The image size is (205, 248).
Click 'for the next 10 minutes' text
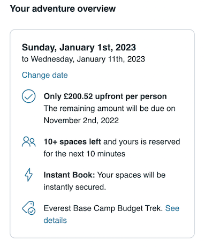click(85, 154)
